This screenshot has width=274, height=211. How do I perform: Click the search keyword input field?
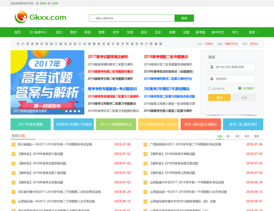pos(132,18)
